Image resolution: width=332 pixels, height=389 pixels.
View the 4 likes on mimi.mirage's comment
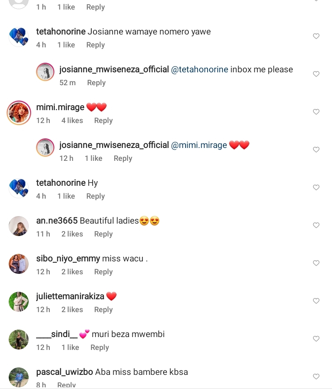[x=72, y=121]
